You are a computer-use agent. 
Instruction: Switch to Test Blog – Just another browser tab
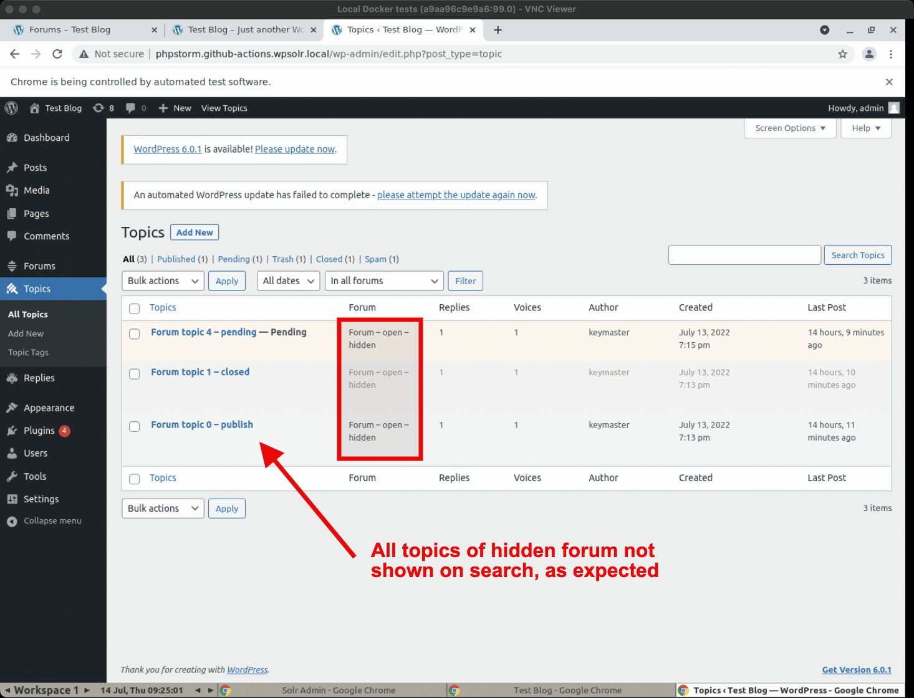pos(246,29)
